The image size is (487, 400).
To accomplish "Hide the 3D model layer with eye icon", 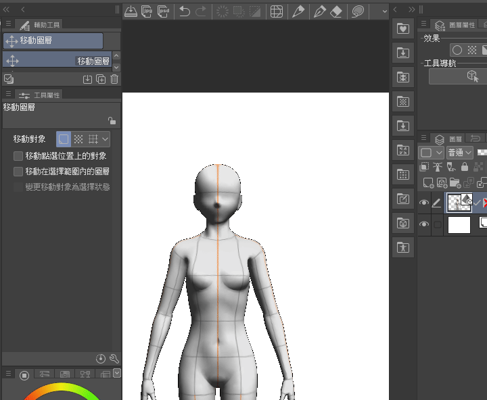I will tap(424, 203).
